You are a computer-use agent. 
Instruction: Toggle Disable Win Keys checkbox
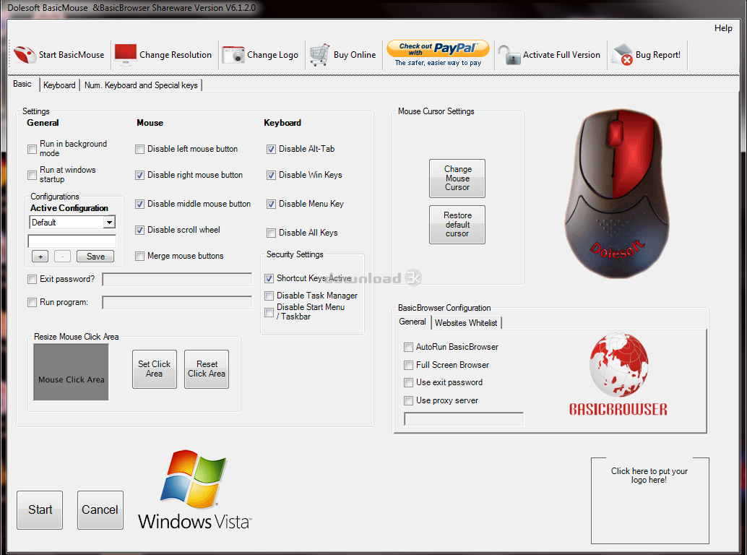pos(271,175)
